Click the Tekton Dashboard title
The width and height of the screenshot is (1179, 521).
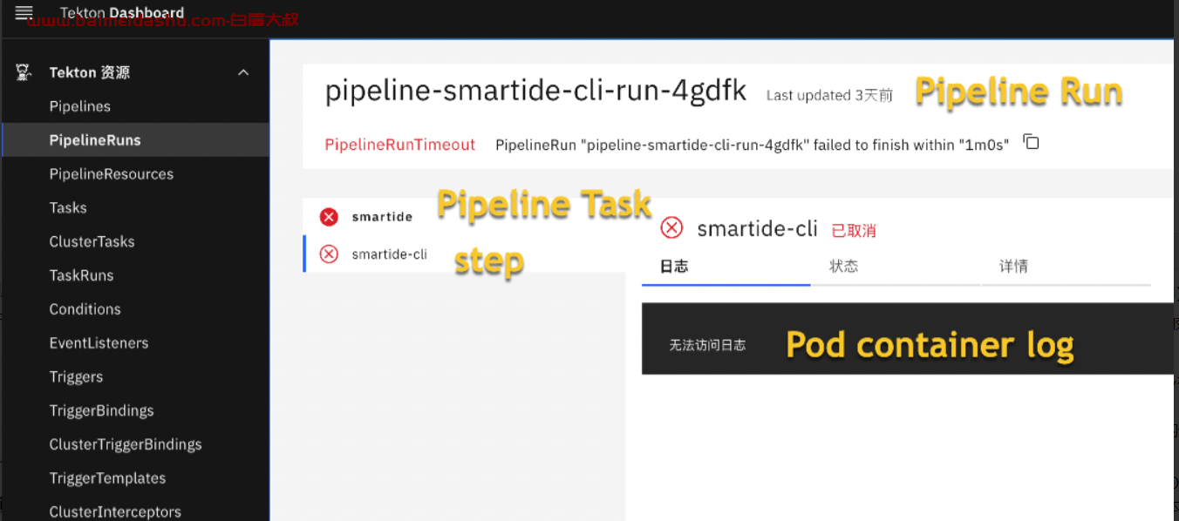click(x=122, y=12)
